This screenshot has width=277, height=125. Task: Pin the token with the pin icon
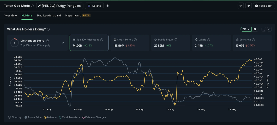tap(248, 6)
